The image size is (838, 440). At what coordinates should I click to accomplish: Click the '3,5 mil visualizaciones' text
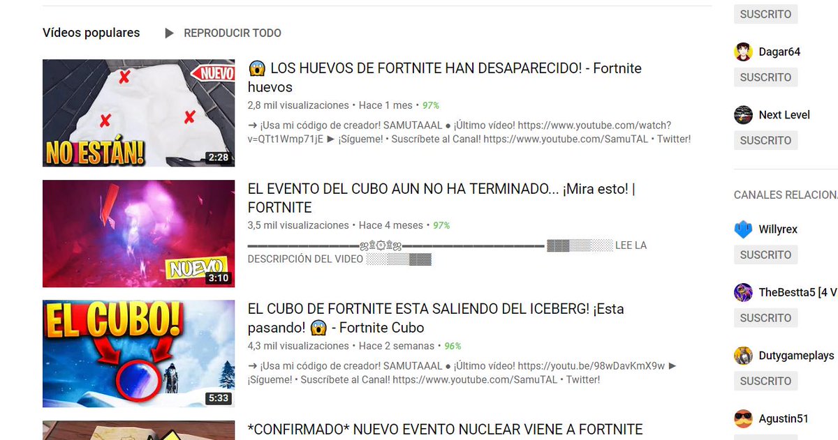298,225
